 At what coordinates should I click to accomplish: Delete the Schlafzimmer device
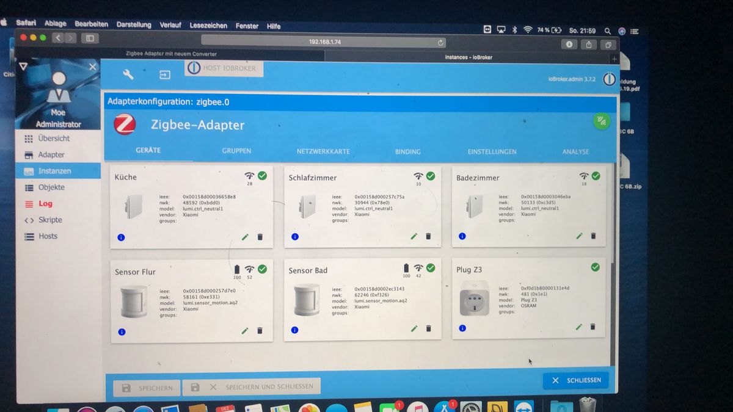point(428,236)
